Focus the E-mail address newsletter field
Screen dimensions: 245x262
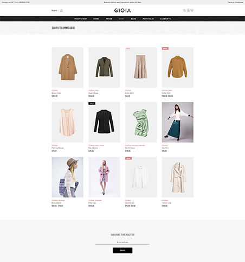122,242
